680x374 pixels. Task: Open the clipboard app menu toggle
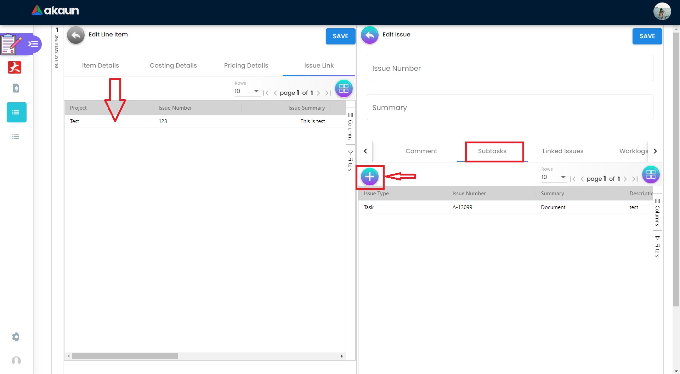(x=33, y=44)
